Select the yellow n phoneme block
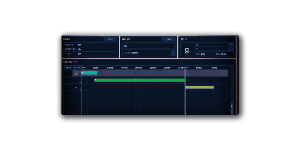Screen dimensions: 300x150 [x=199, y=87]
